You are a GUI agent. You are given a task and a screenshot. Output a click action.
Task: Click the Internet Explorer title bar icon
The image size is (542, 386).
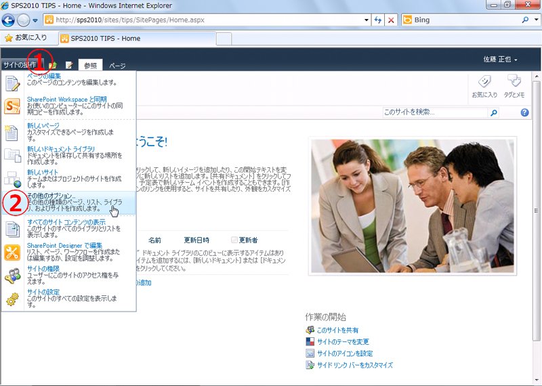[x=5, y=5]
